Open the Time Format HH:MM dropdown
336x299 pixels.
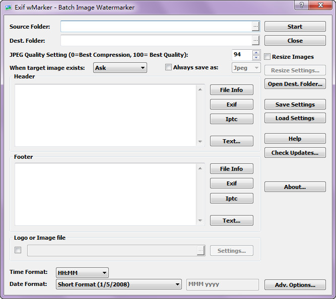[x=82, y=273]
